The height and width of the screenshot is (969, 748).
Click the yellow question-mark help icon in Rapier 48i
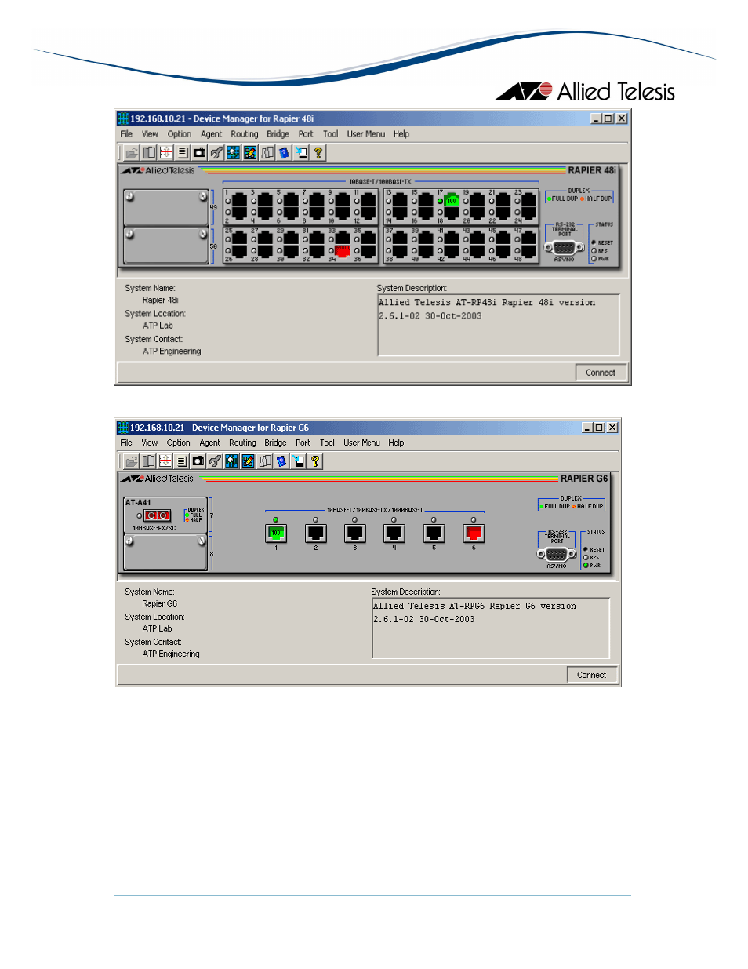click(x=318, y=153)
